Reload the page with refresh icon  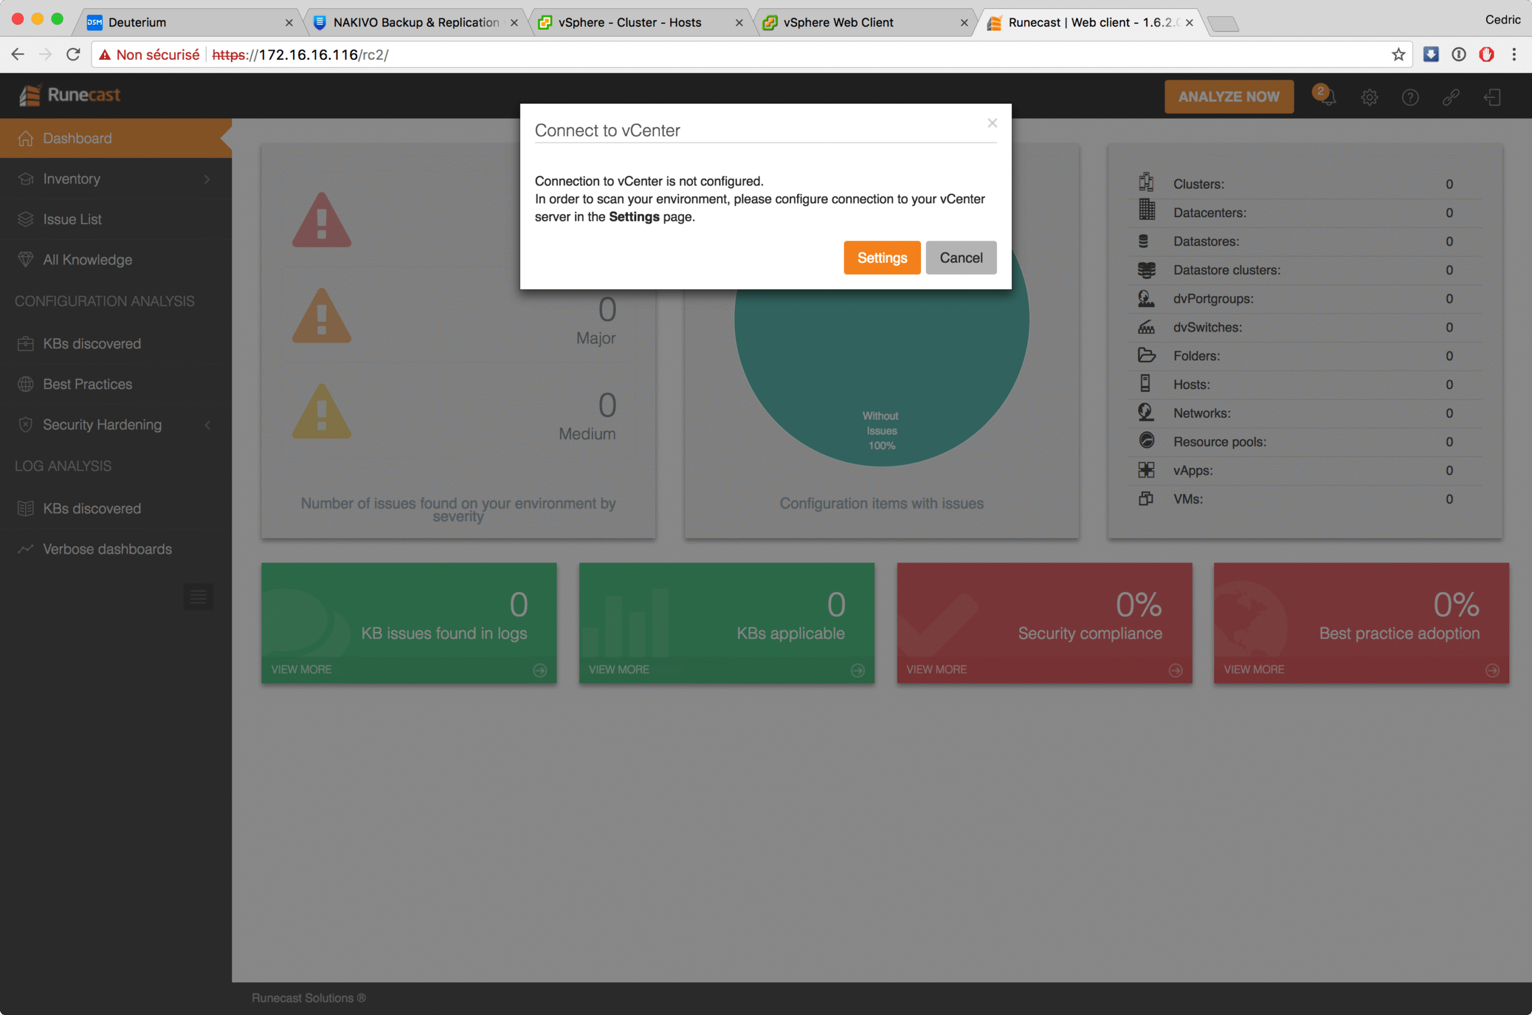pos(73,55)
